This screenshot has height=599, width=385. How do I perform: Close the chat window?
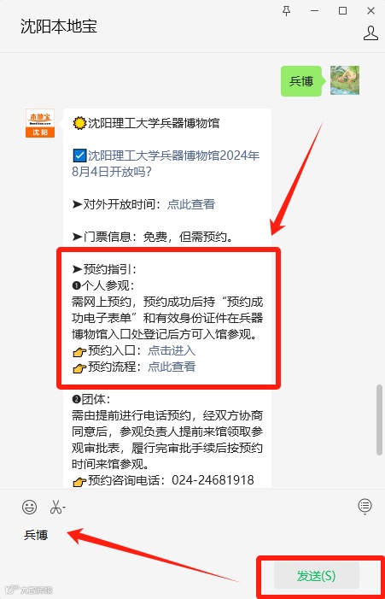(370, 11)
